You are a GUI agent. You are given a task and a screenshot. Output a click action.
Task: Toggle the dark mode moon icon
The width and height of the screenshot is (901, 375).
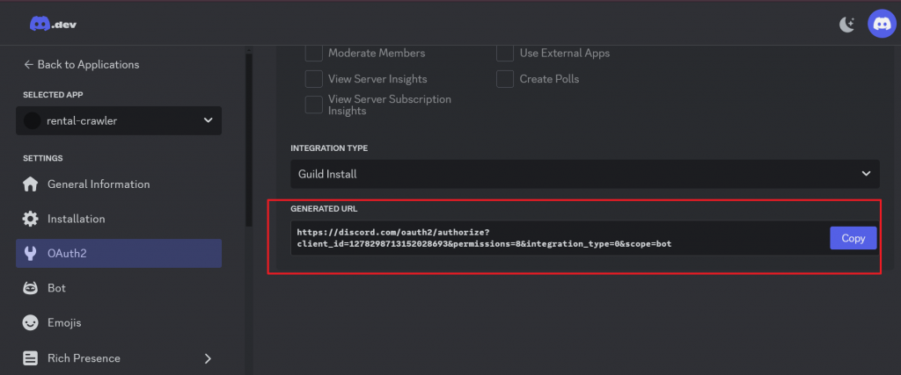[x=846, y=25]
